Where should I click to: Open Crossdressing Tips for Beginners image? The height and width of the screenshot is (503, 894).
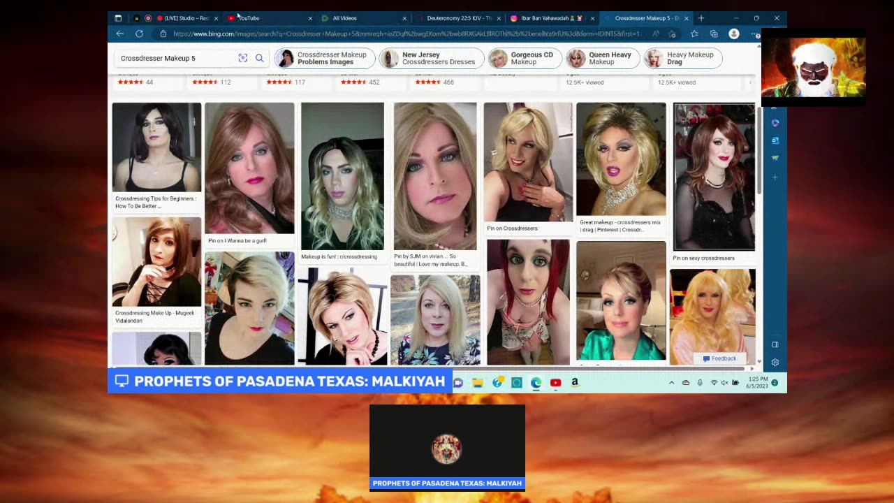156,147
